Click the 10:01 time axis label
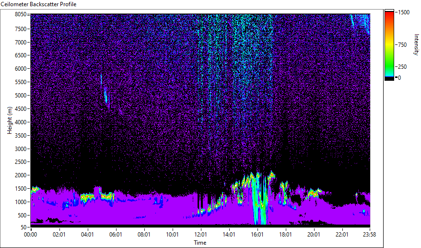The image size is (421, 248). click(x=172, y=235)
